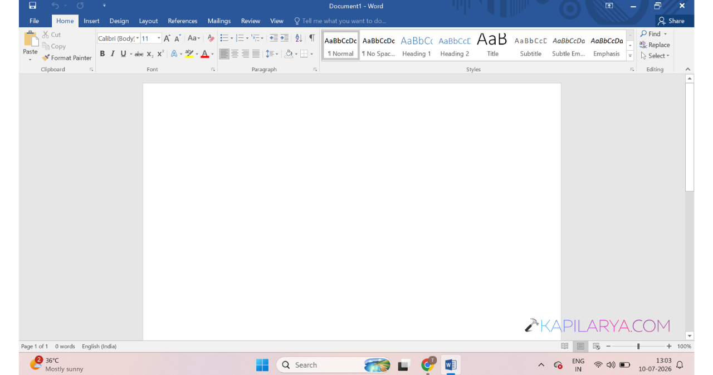Expand the Styles gallery More arrow
The width and height of the screenshot is (713, 375).
coord(631,56)
